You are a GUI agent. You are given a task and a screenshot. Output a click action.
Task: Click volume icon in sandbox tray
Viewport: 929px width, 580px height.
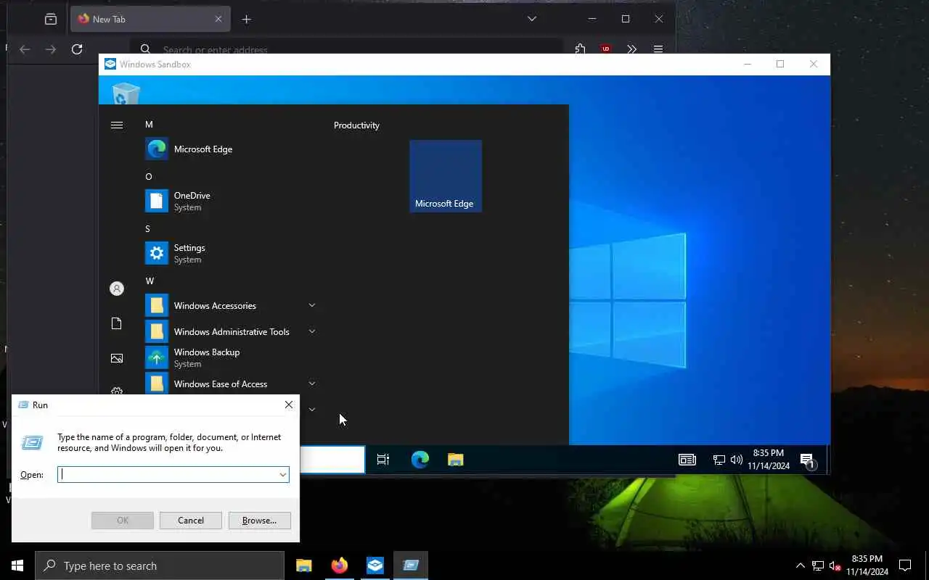coord(737,460)
